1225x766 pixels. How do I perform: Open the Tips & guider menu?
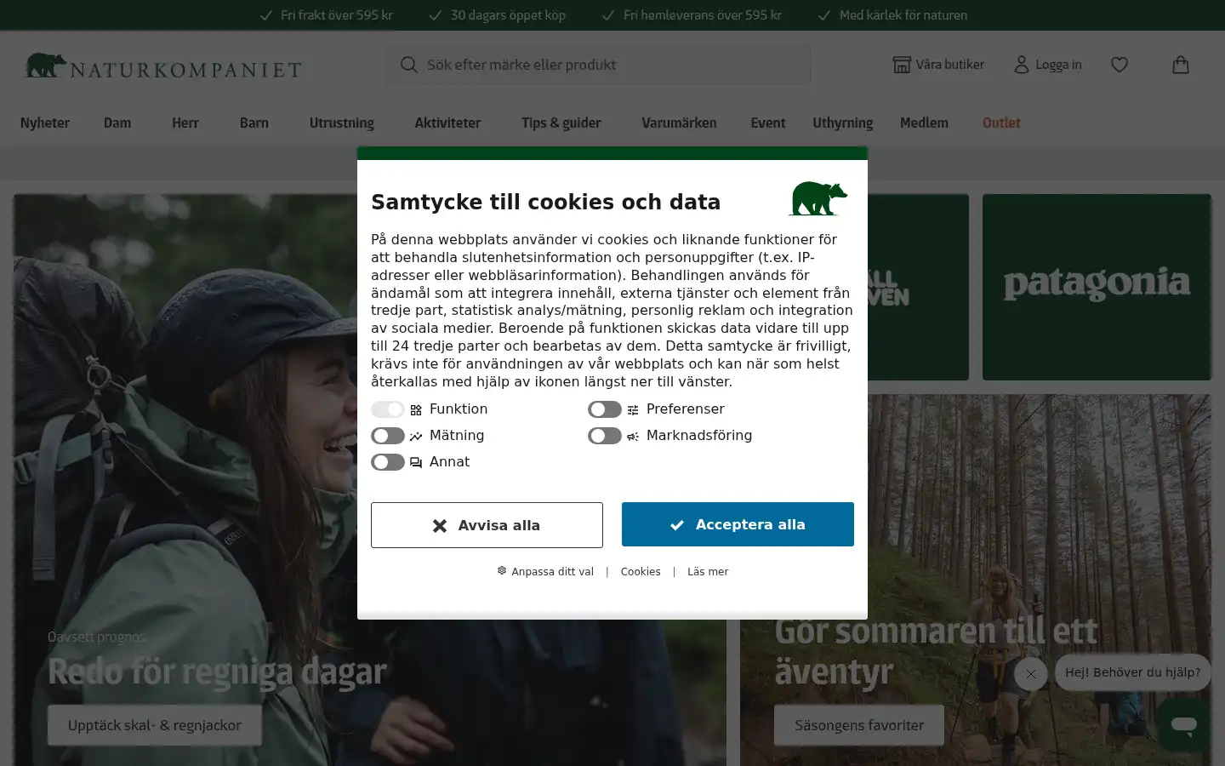click(561, 123)
